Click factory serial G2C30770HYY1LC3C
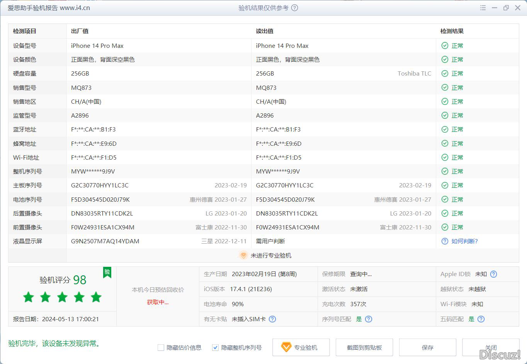527x364 pixels. tap(100, 185)
